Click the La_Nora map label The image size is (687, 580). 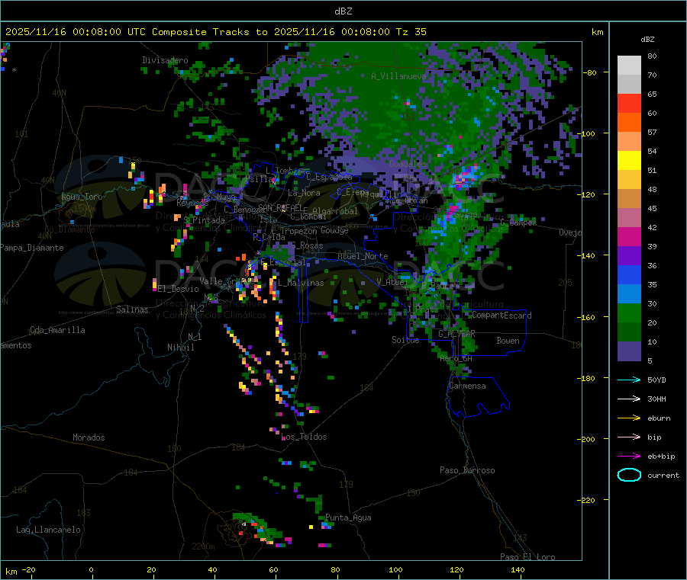[x=304, y=193]
